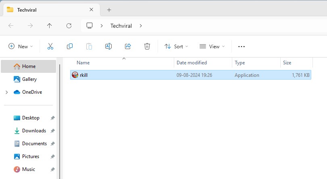Click the Copy icon in toolbar

pos(70,46)
